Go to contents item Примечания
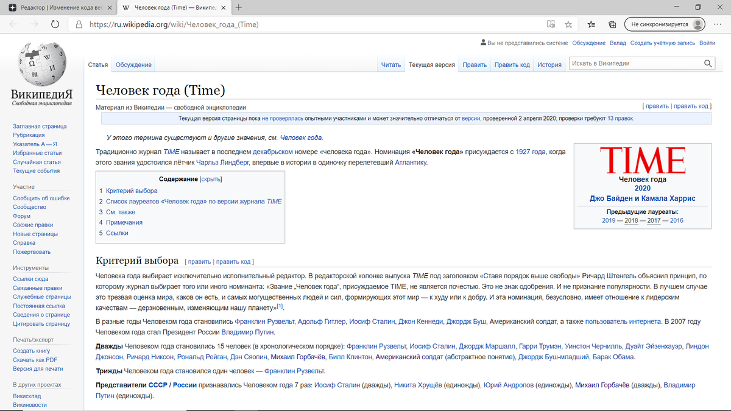Viewport: 731px width, 411px height. pyautogui.click(x=124, y=222)
